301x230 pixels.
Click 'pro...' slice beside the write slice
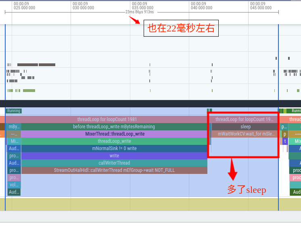click(x=14, y=156)
